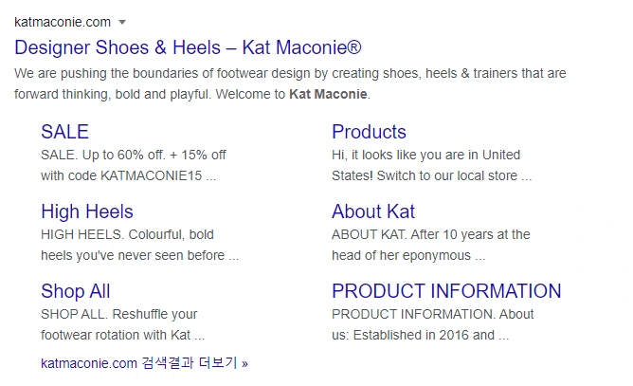This screenshot has width=633, height=386.
Task: Click the 'HIGH HEELS. Colourful, bold' snippet
Action: [x=128, y=234]
